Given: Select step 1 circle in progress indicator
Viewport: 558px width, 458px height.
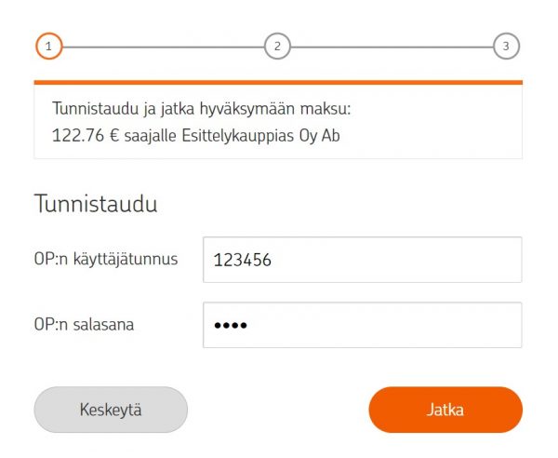Looking at the screenshot, I should (49, 47).
